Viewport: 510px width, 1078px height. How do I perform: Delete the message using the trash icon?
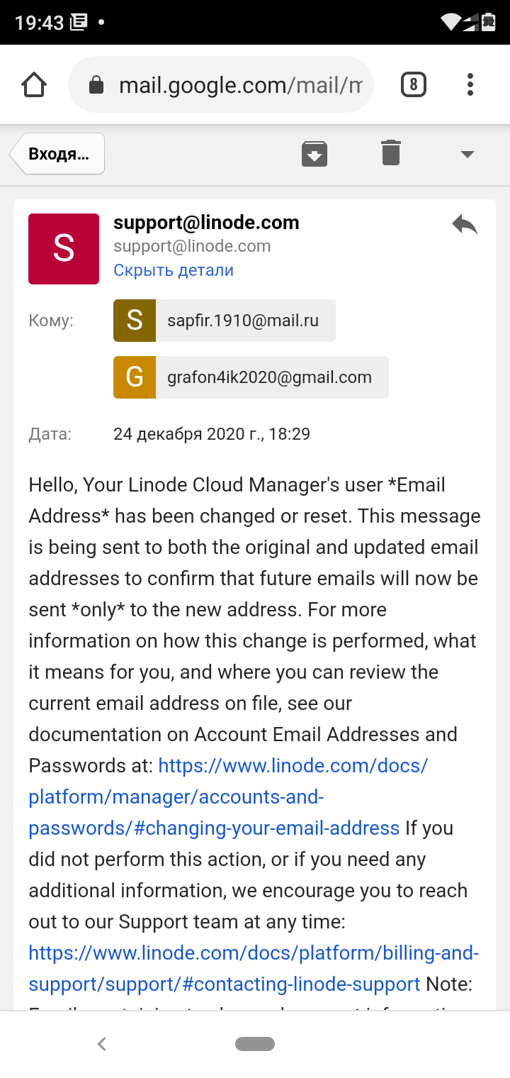(391, 153)
